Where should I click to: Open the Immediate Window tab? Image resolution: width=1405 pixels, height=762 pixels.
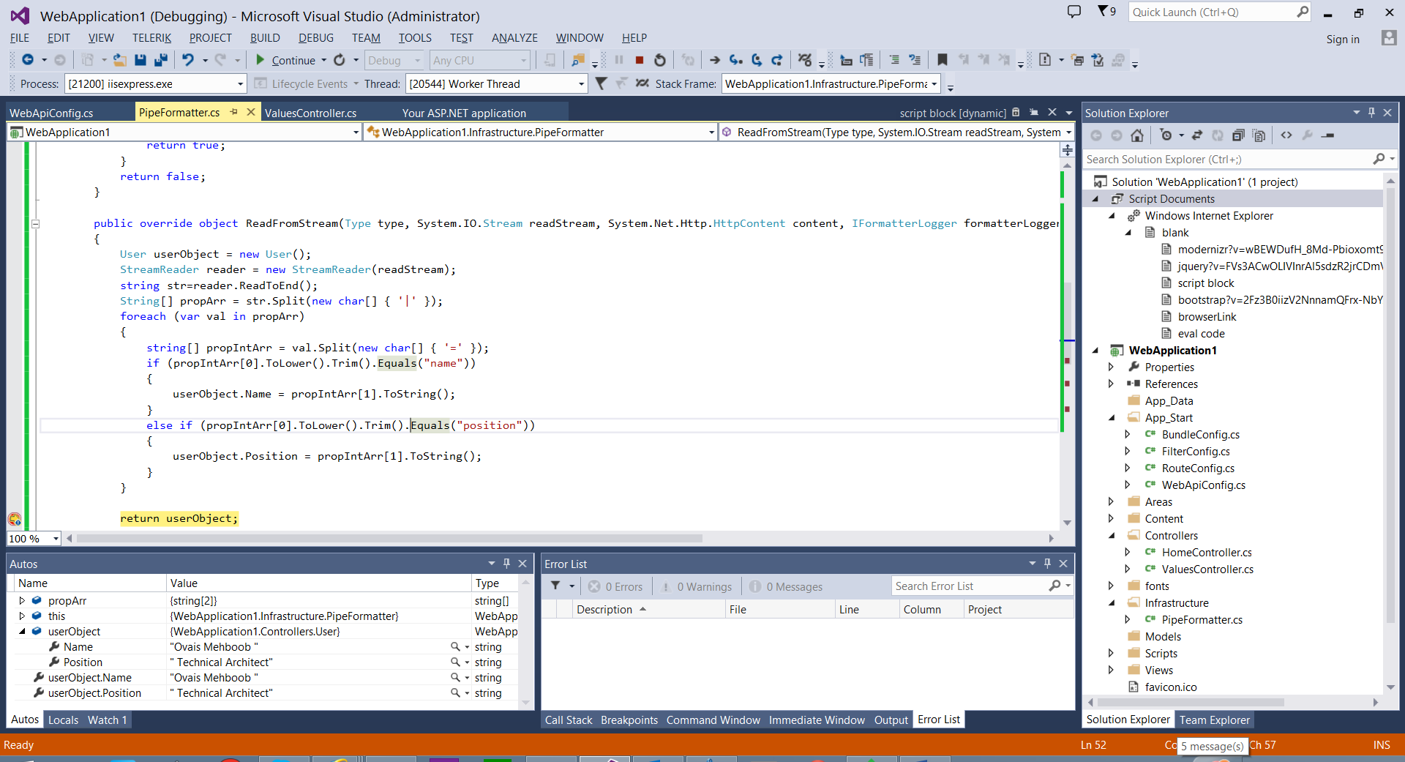(817, 720)
